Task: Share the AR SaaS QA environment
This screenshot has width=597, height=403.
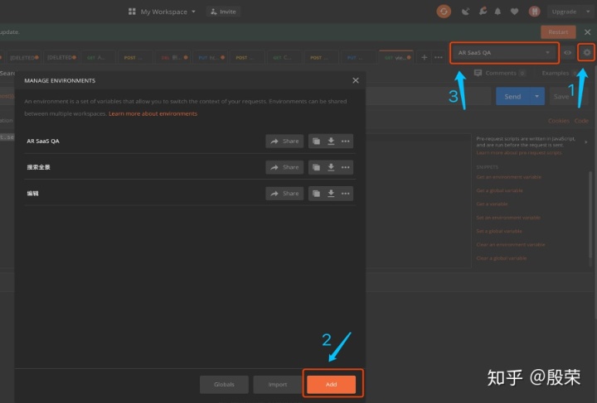Action: 284,141
